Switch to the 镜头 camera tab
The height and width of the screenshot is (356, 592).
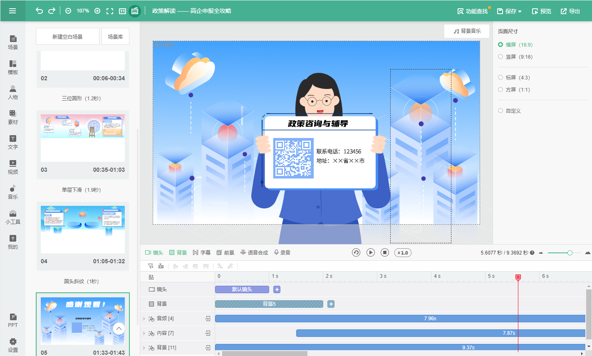pyautogui.click(x=154, y=252)
